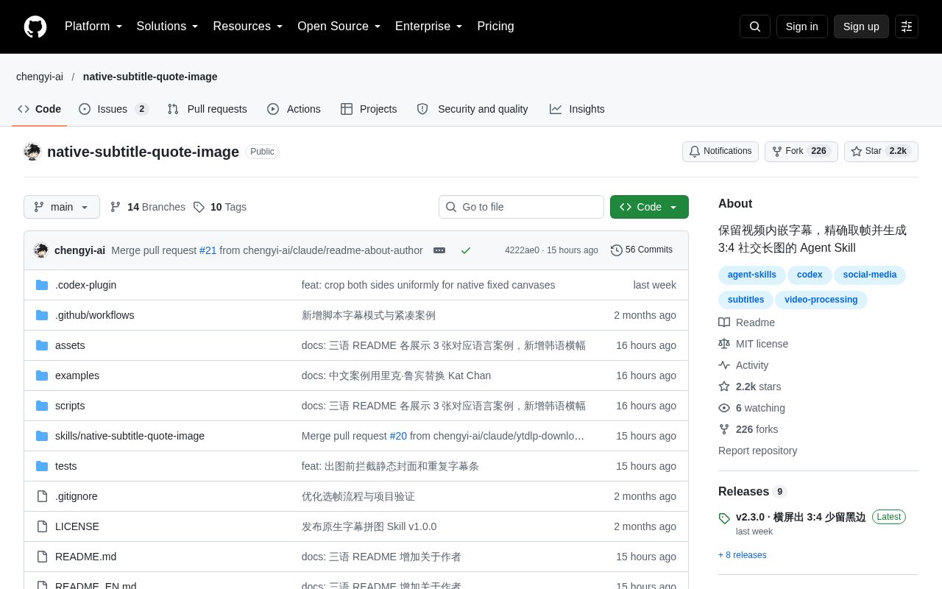
Task: Fork the repository
Action: pos(801,152)
